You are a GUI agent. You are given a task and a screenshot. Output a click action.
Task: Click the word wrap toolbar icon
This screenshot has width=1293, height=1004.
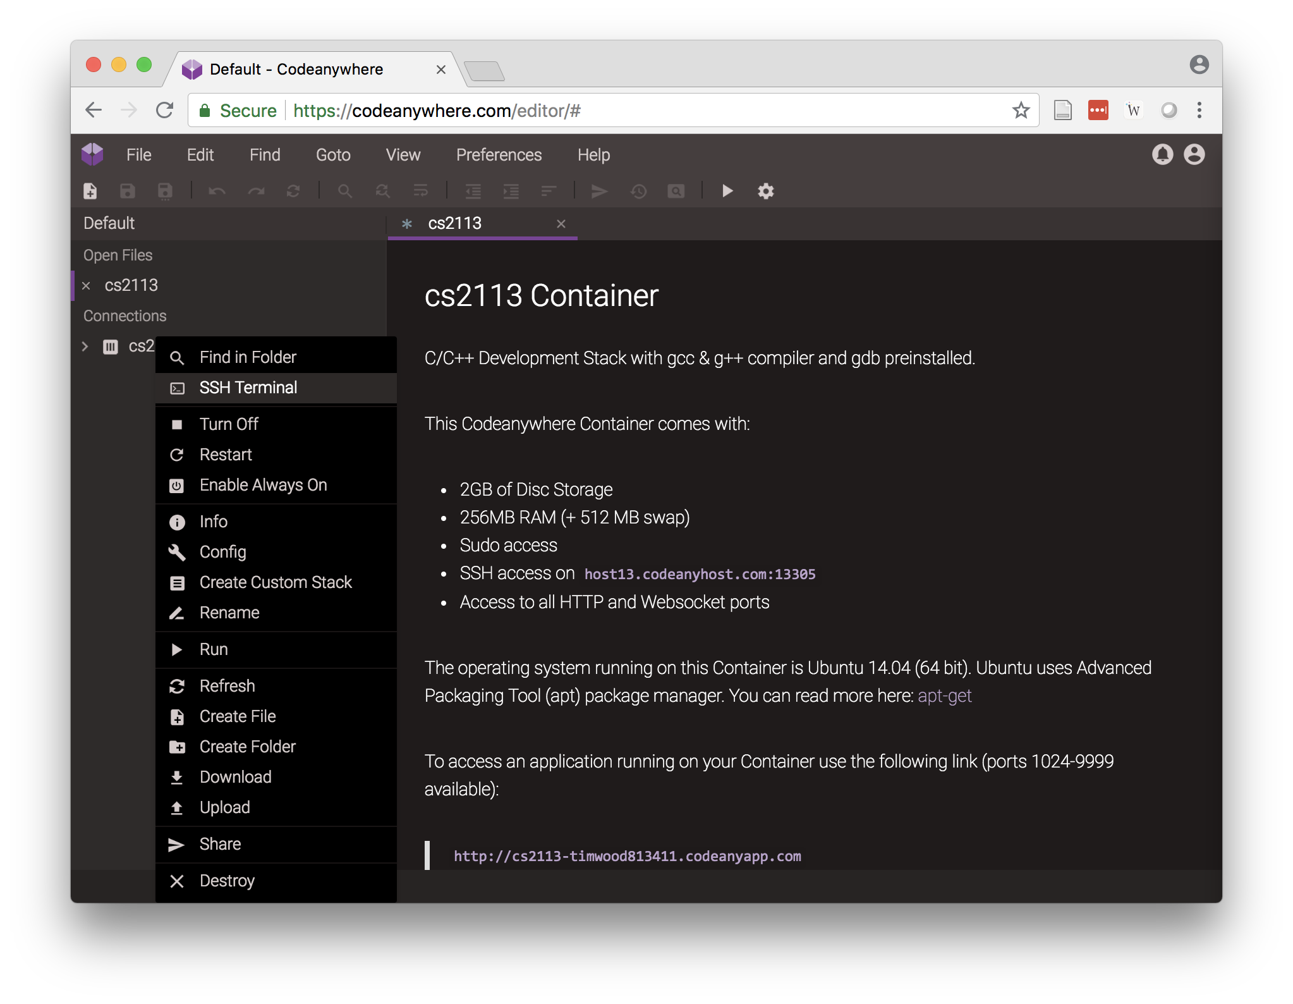[x=421, y=191]
